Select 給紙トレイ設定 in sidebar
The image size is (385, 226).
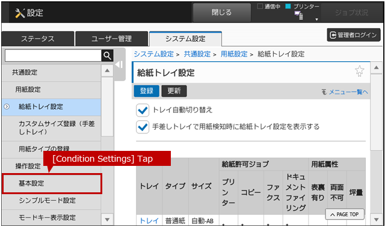(51, 107)
